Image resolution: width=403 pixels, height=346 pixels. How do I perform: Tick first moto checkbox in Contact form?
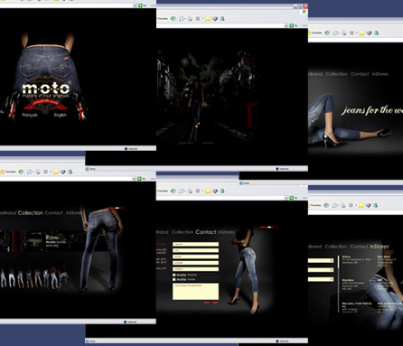click(x=174, y=275)
